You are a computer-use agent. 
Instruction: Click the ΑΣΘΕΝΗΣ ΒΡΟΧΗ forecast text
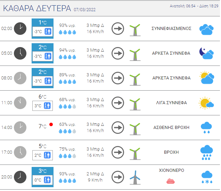[171, 128]
